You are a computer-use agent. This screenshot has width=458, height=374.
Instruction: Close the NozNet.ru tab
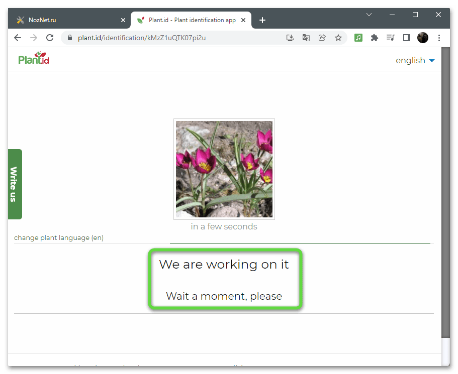click(123, 20)
